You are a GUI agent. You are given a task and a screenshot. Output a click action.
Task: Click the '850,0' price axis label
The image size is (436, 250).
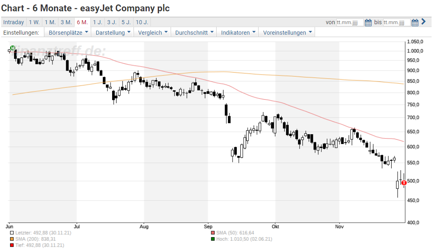413,81
